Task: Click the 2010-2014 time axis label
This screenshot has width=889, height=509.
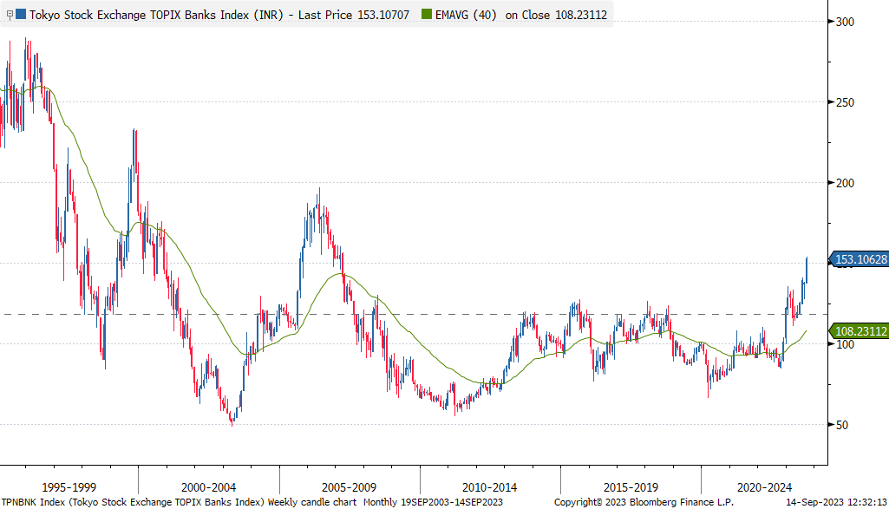Action: click(489, 487)
